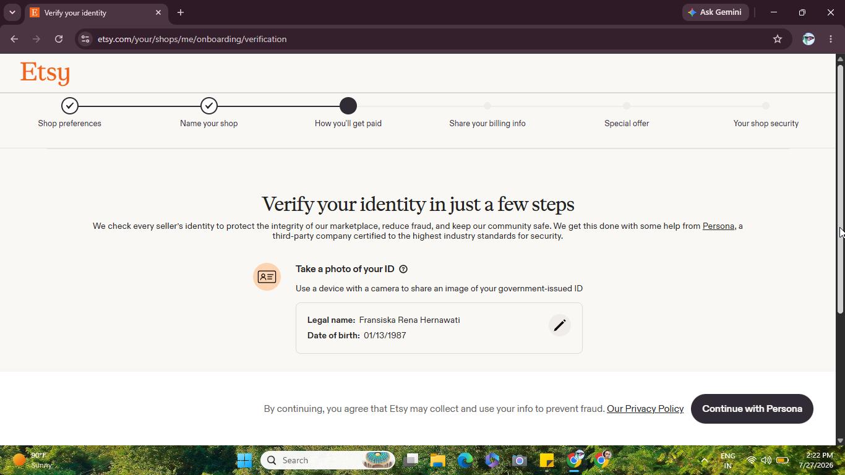Open the second Chrome profile taskbar icon
Screen dimensions: 845x475
click(x=601, y=460)
